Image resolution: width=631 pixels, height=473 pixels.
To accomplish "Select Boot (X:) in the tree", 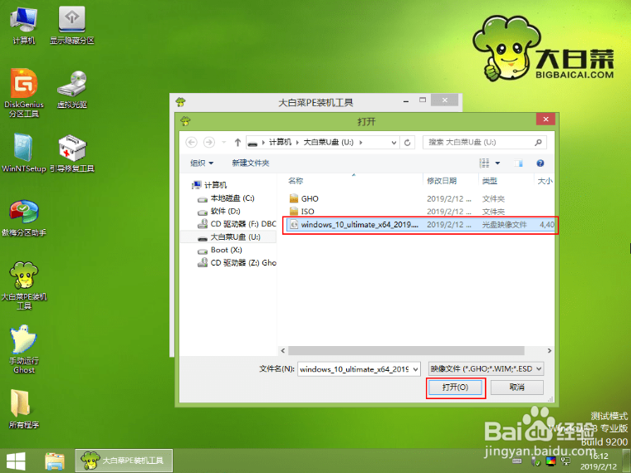I will (x=220, y=250).
